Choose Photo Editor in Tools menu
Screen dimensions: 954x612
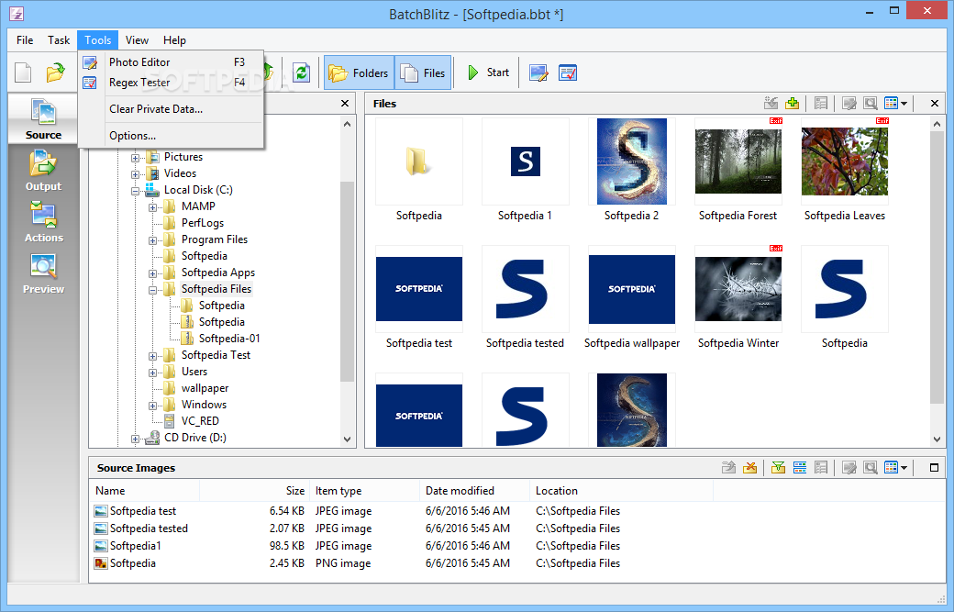(172, 62)
